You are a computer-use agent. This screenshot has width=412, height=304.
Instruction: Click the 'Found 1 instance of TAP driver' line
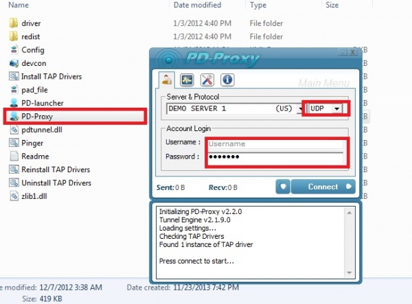(x=206, y=244)
